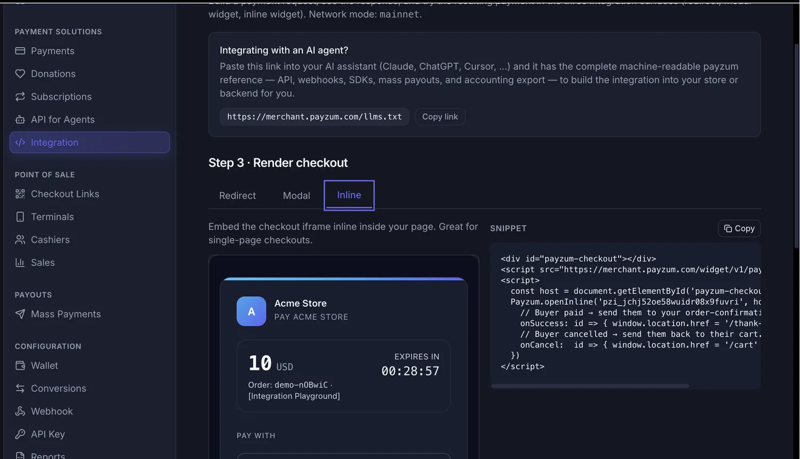Open the Payments section
Viewport: 800px width, 459px height.
[90, 51]
